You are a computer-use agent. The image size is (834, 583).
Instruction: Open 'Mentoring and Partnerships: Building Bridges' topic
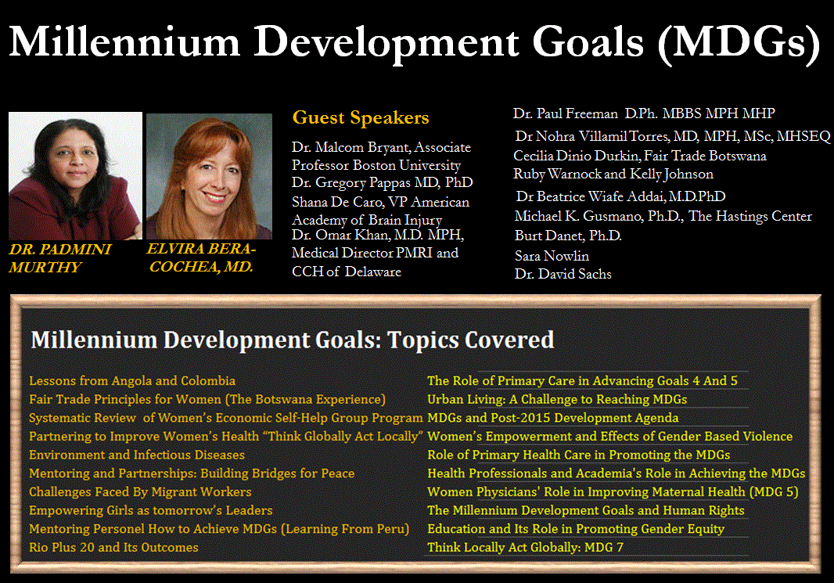(192, 473)
